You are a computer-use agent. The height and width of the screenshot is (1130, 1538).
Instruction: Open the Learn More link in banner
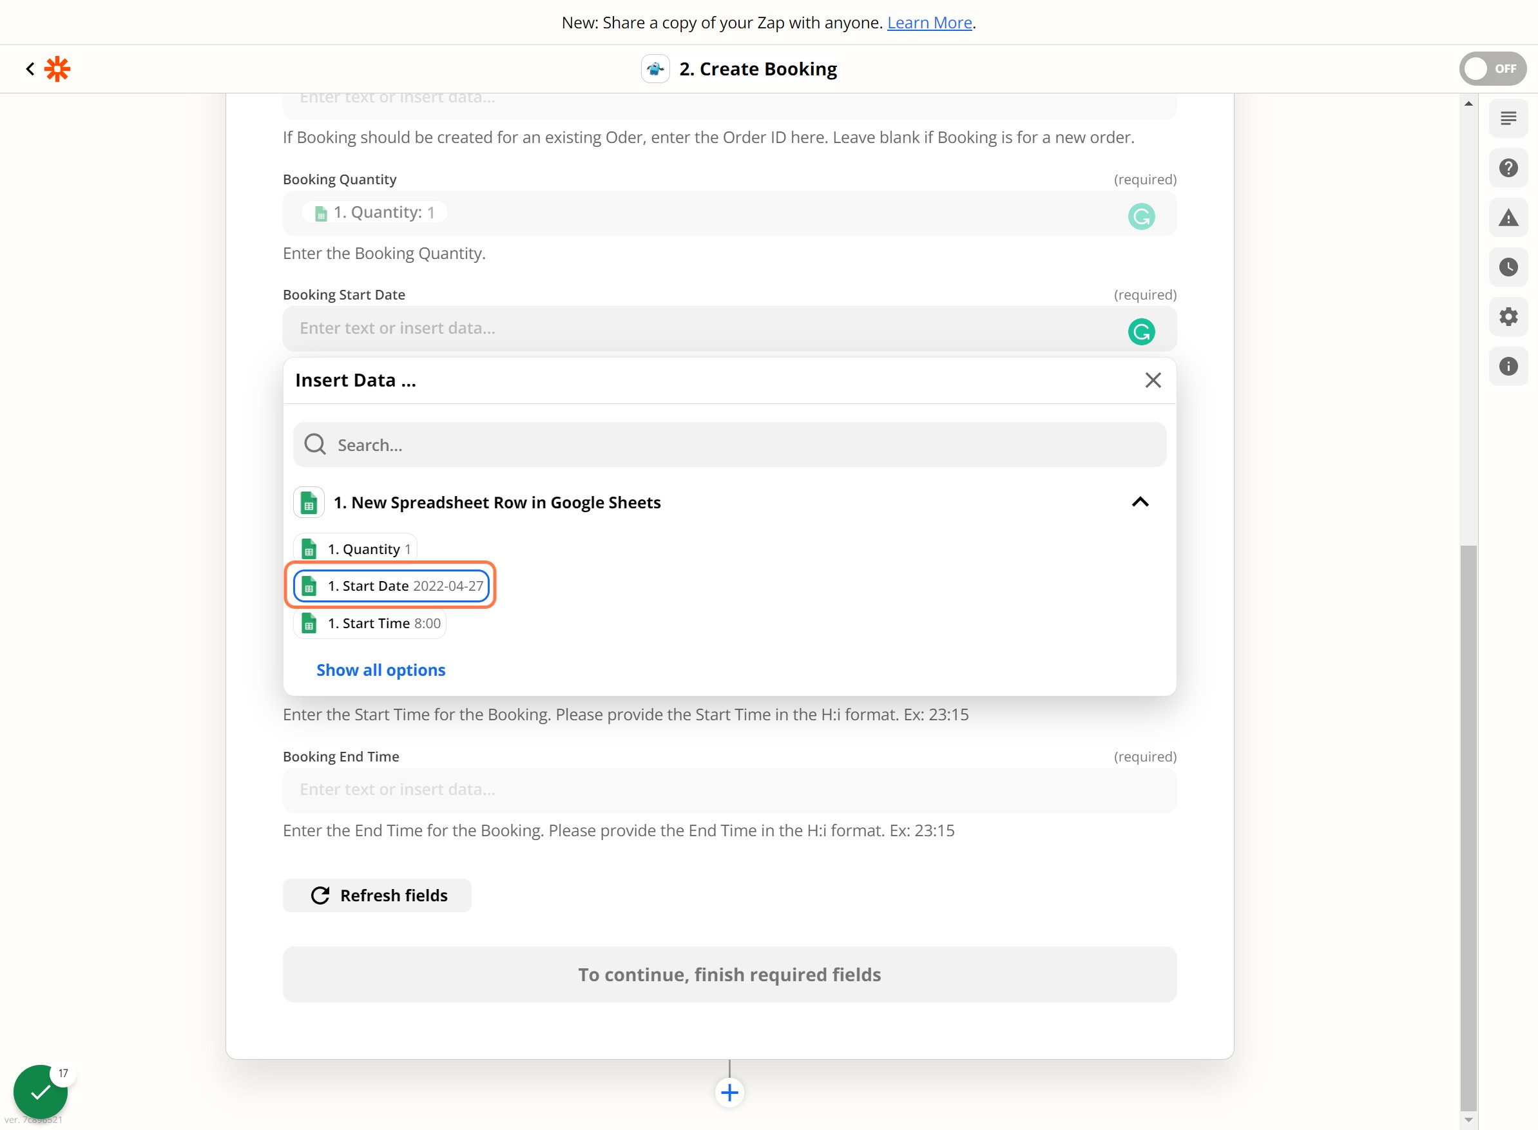point(929,23)
